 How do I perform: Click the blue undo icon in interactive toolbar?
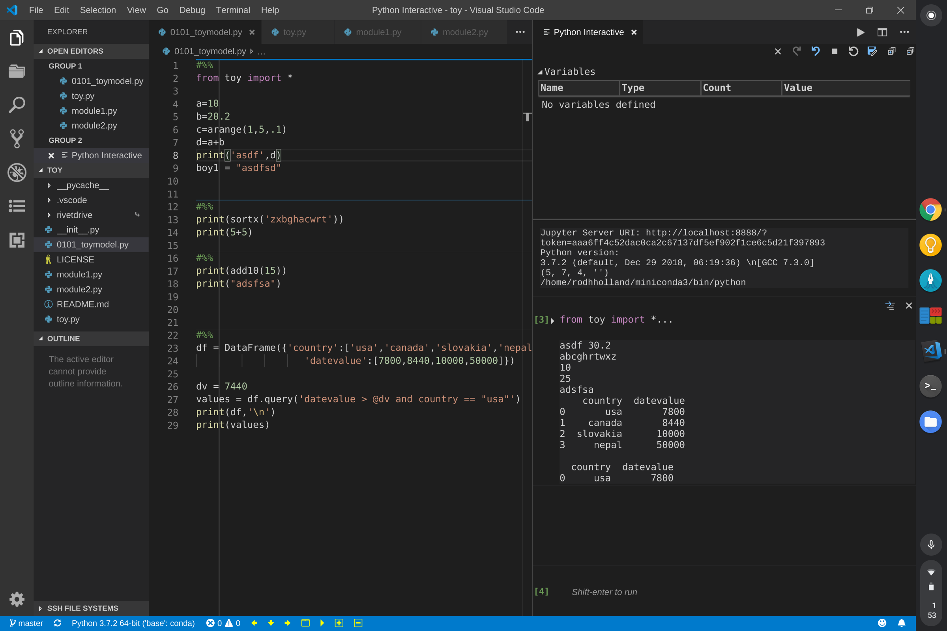tap(815, 51)
